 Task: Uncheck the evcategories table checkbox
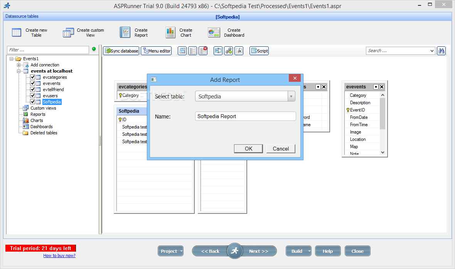tap(32, 77)
